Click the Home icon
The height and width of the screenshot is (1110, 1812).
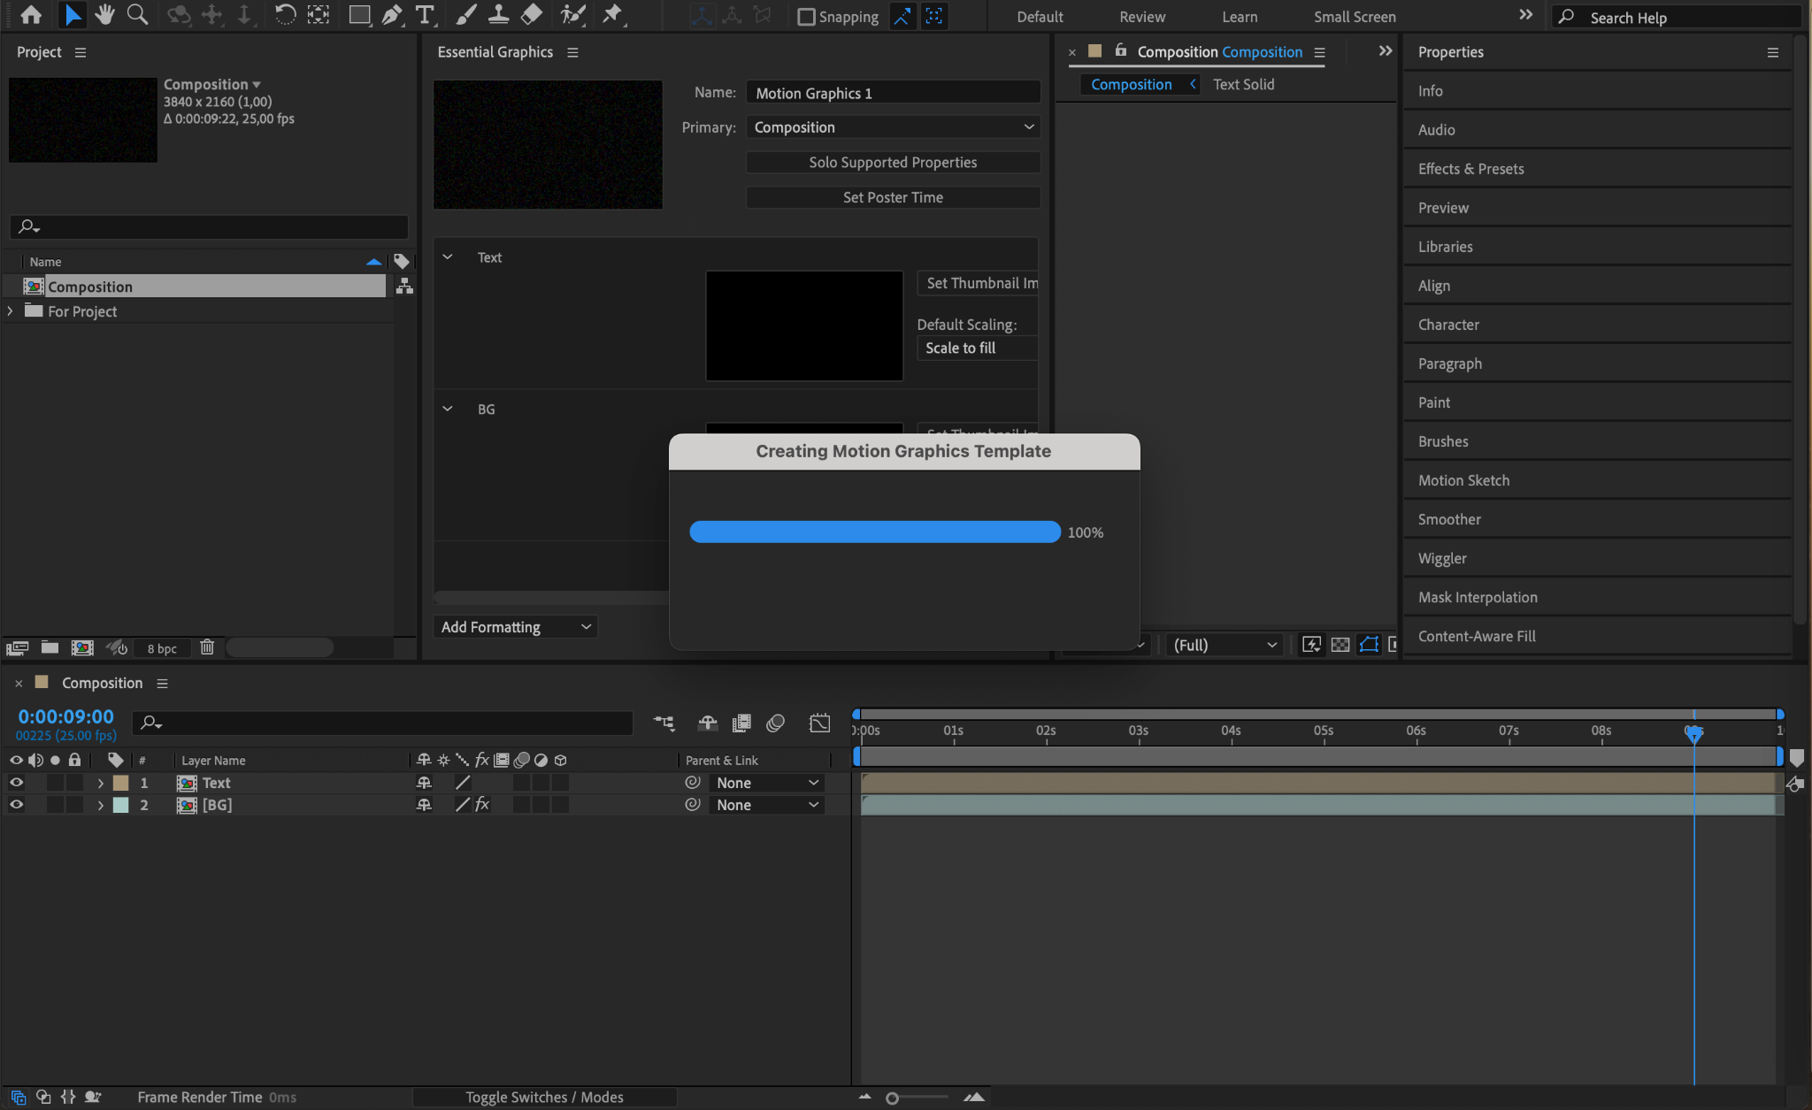[x=30, y=15]
